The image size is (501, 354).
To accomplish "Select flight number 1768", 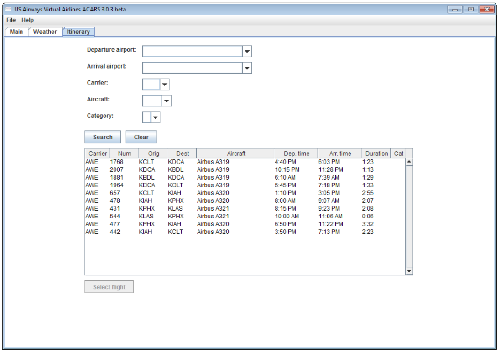I will coord(117,162).
